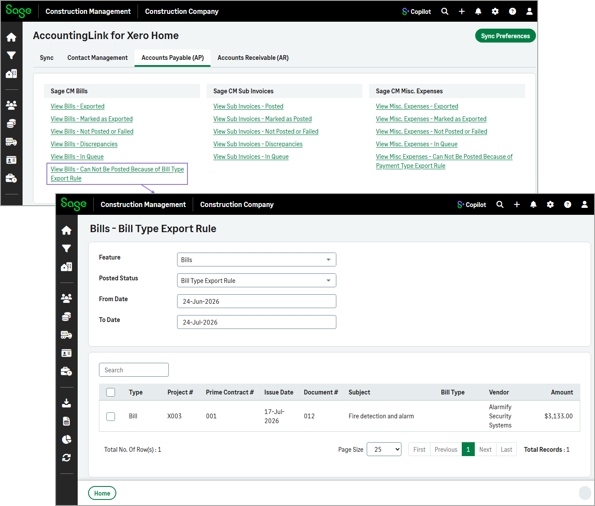Click the Sage logo in the front window
Viewport: 595px width, 506px height.
coord(74,204)
